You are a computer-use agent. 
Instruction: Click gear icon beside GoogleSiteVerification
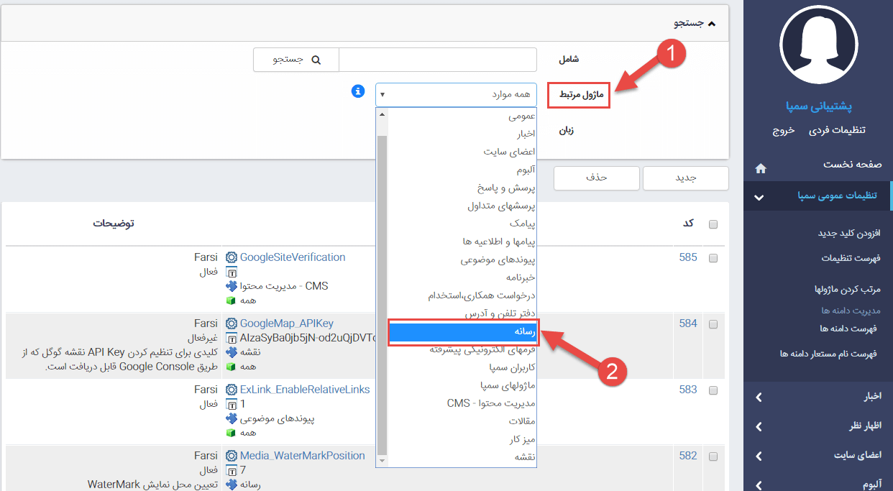pyautogui.click(x=232, y=257)
